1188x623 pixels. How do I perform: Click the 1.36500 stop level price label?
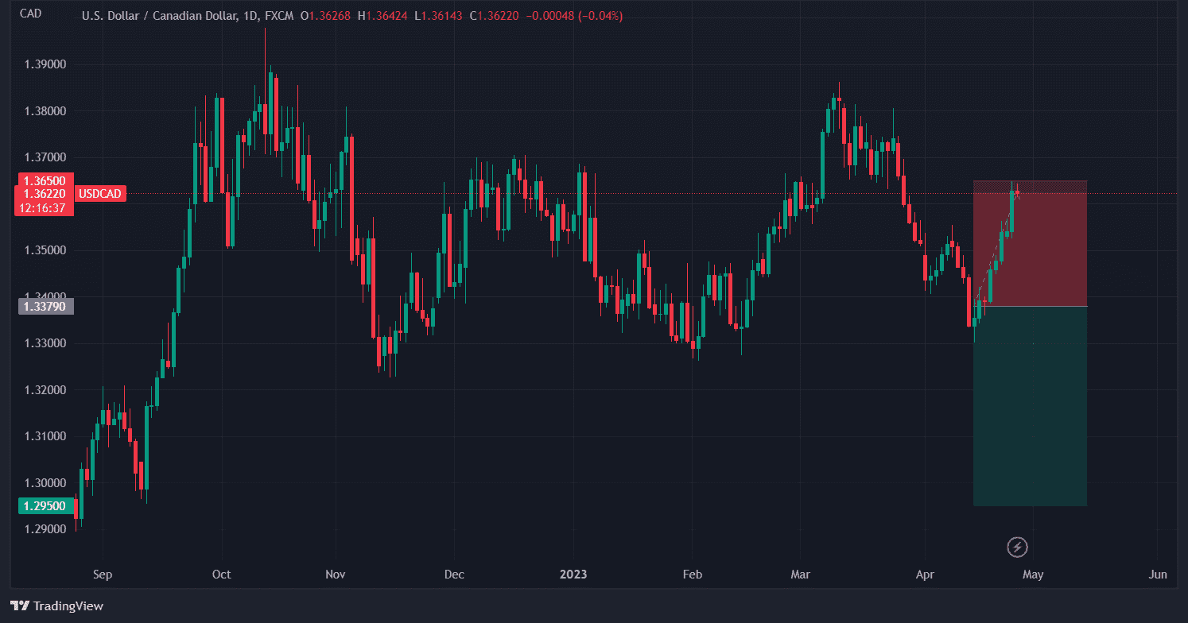44,180
